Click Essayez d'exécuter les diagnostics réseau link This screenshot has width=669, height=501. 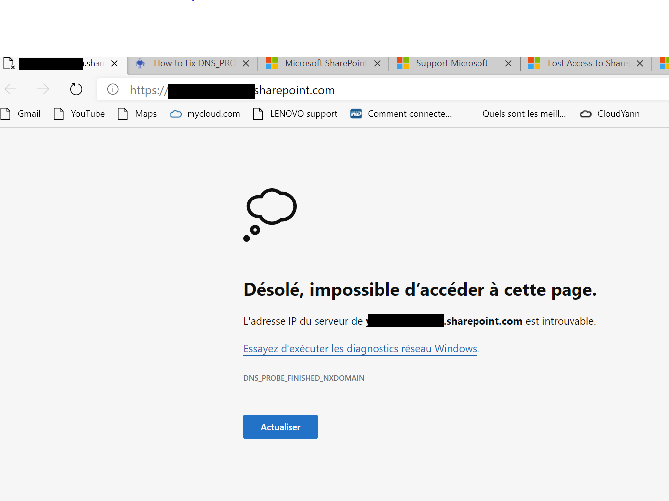(x=360, y=349)
